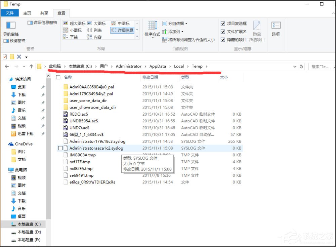The image size is (336, 247).
Task: Uncheck the 项目复选框 item check boxes option
Action: click(x=222, y=23)
